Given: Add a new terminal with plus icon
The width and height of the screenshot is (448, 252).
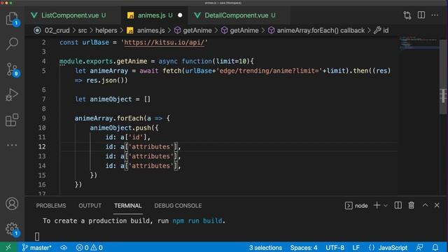Looking at the screenshot, I should (377, 205).
